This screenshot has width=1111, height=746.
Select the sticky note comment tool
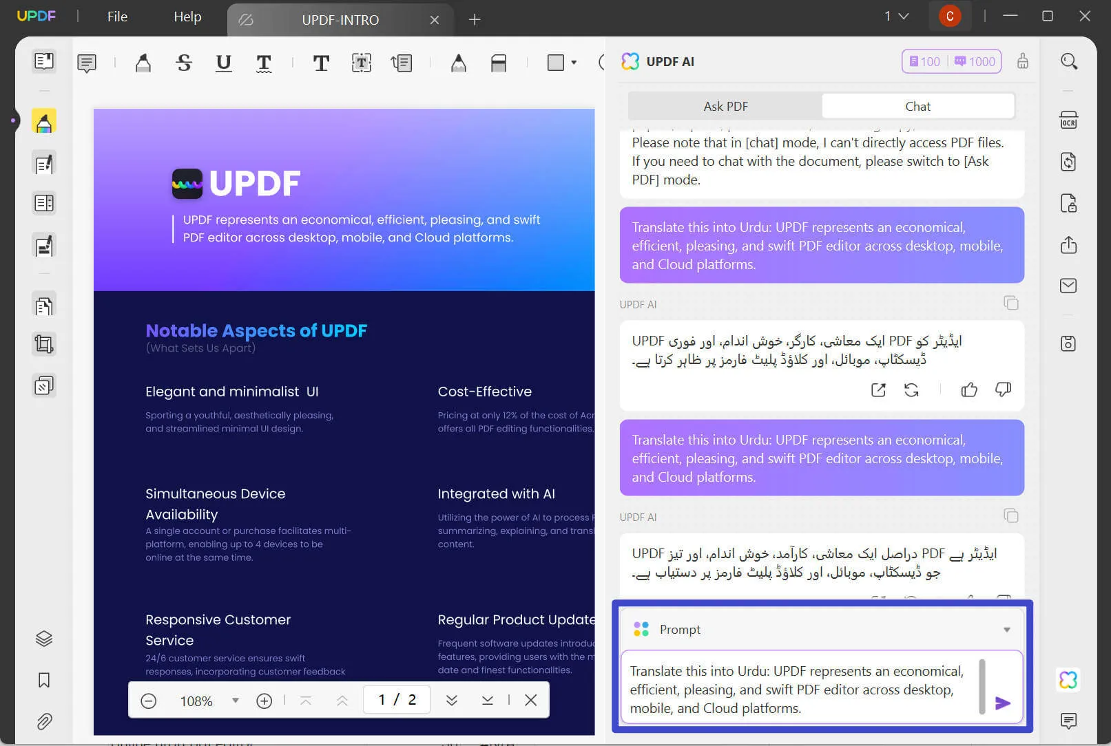(x=87, y=63)
